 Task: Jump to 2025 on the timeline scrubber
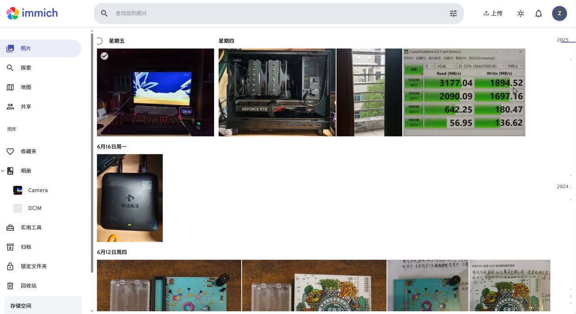pyautogui.click(x=562, y=40)
